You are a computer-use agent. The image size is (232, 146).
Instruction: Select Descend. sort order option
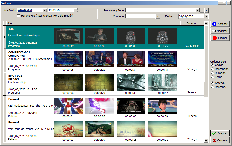coord(212,87)
